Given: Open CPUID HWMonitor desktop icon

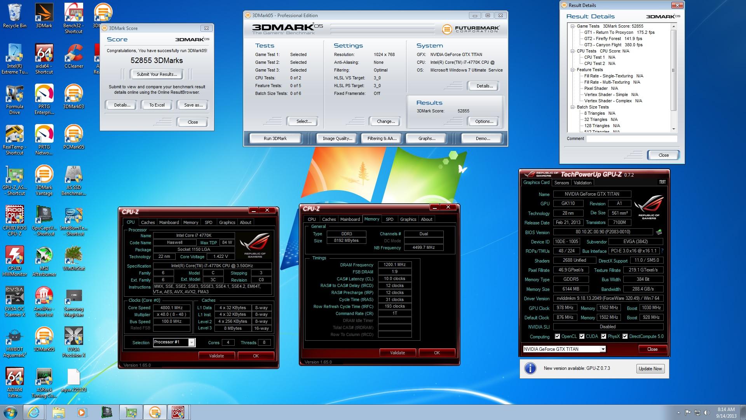Looking at the screenshot, I should [15, 261].
